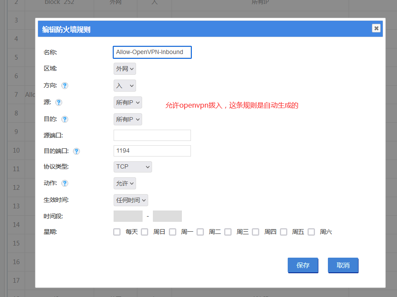
Task: Click the 取消 button
Action: (x=343, y=265)
